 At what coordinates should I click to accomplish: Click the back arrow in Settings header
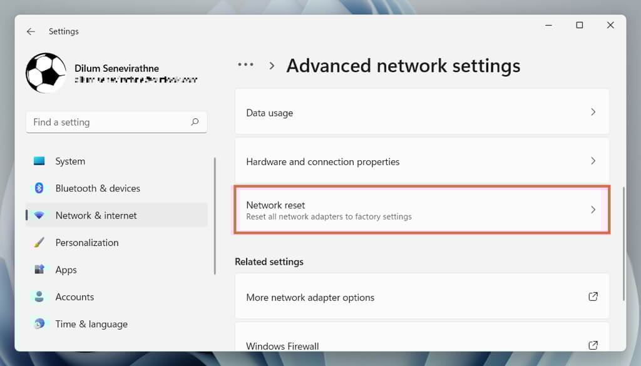tap(31, 31)
